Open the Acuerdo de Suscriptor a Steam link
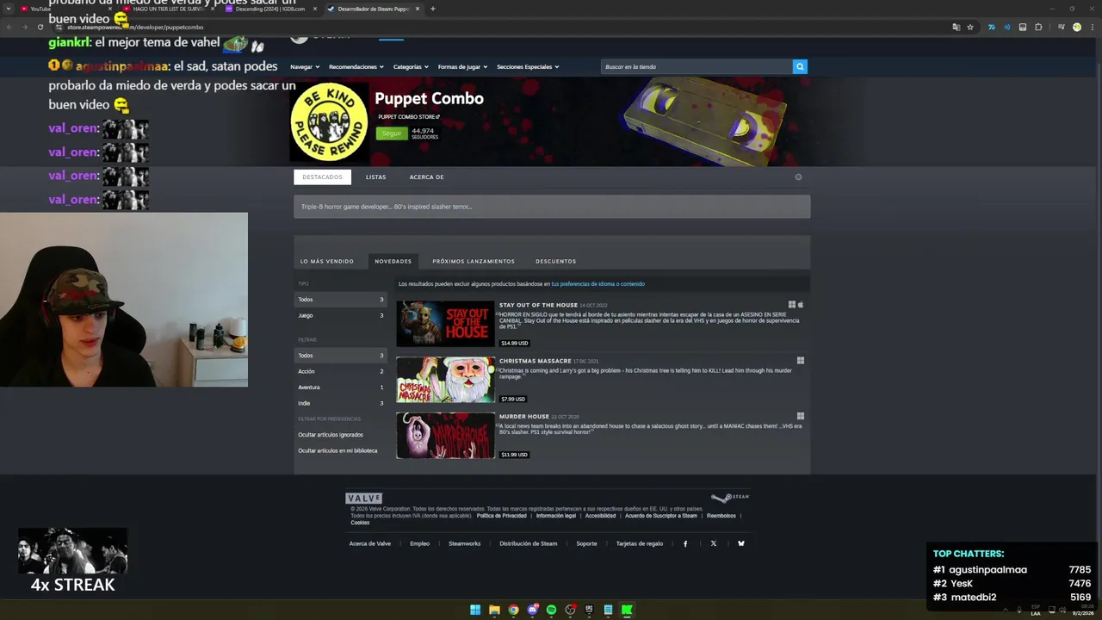Viewport: 1102px width, 620px height. pyautogui.click(x=661, y=516)
